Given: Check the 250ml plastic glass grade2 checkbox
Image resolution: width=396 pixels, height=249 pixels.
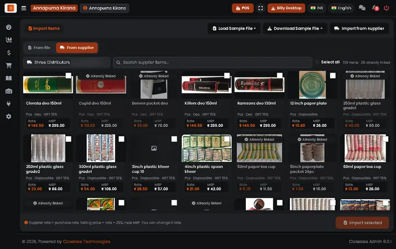Looking at the screenshot, I should (x=68, y=139).
